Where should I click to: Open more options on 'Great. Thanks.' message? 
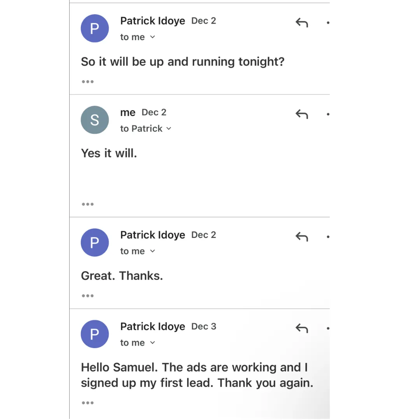328,237
